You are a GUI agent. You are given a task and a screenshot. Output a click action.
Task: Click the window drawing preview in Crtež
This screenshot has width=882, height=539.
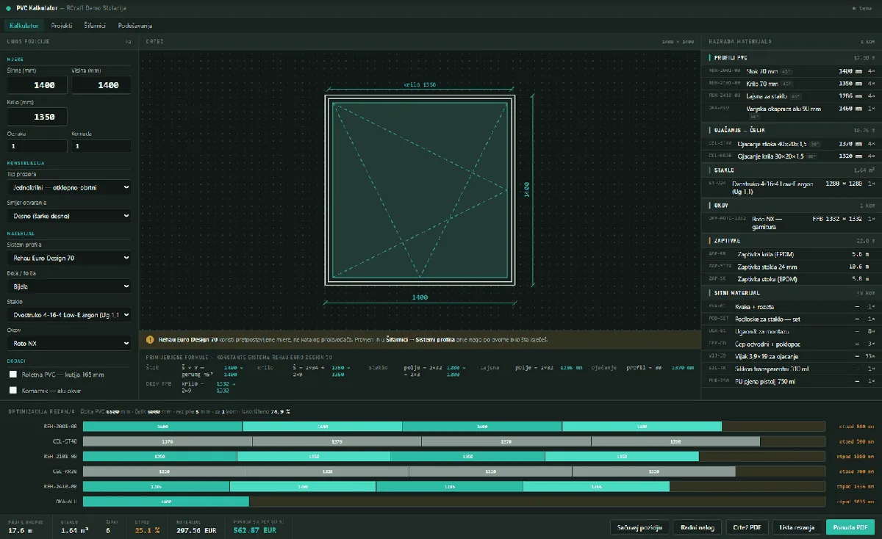point(420,189)
